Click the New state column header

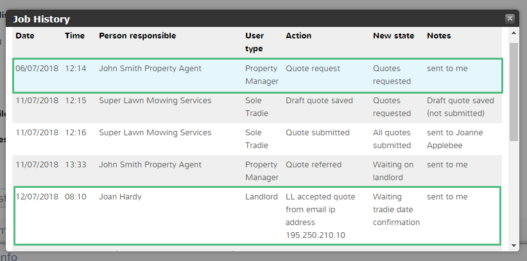click(x=393, y=36)
